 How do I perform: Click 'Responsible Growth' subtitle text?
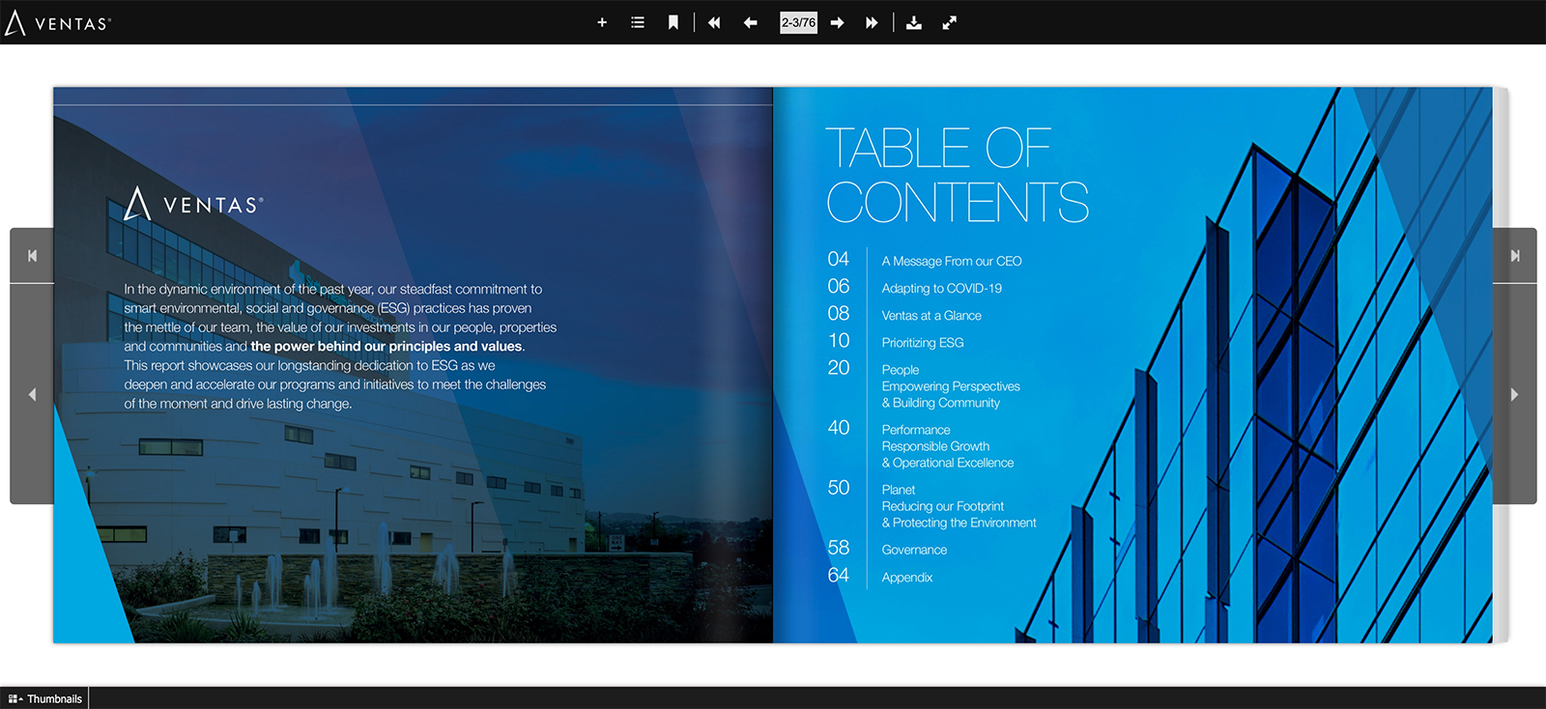coord(935,446)
